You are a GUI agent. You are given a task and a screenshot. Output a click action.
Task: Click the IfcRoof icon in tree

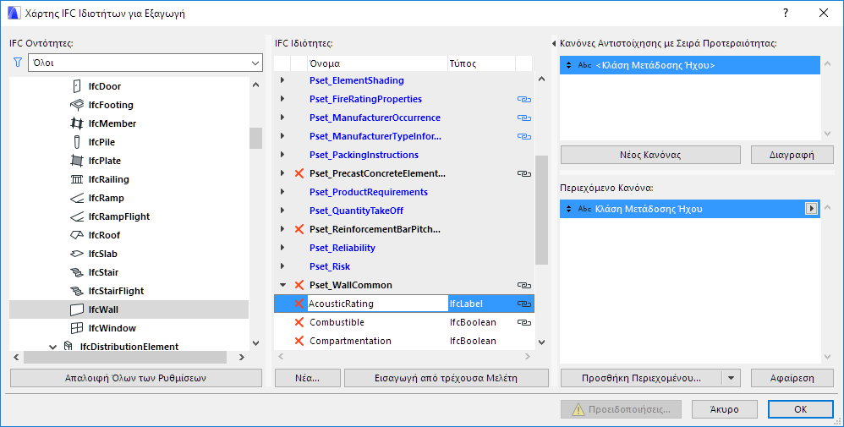pyautogui.click(x=76, y=235)
